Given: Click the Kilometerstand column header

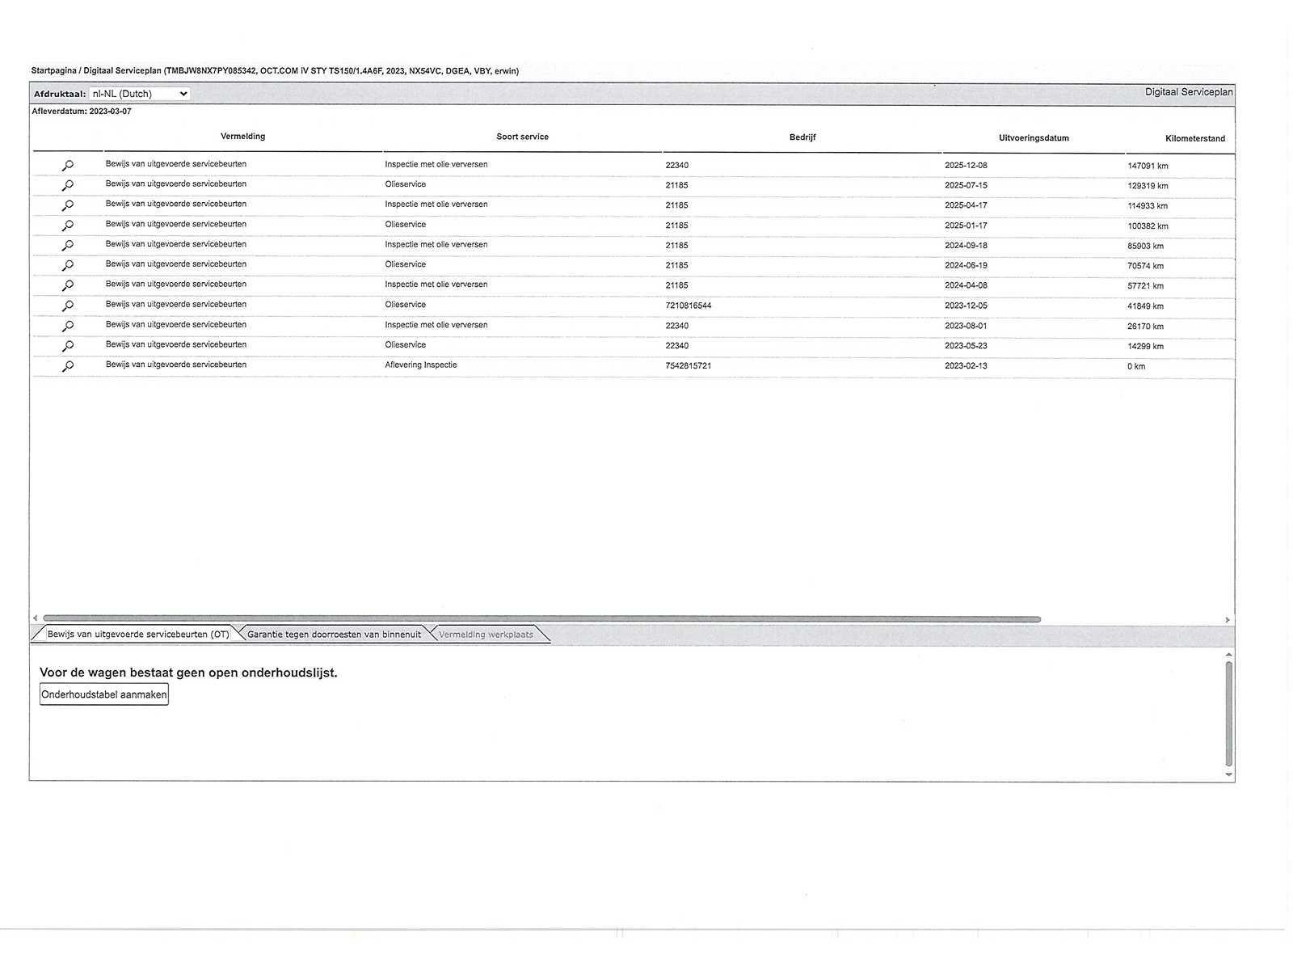Looking at the screenshot, I should point(1194,138).
